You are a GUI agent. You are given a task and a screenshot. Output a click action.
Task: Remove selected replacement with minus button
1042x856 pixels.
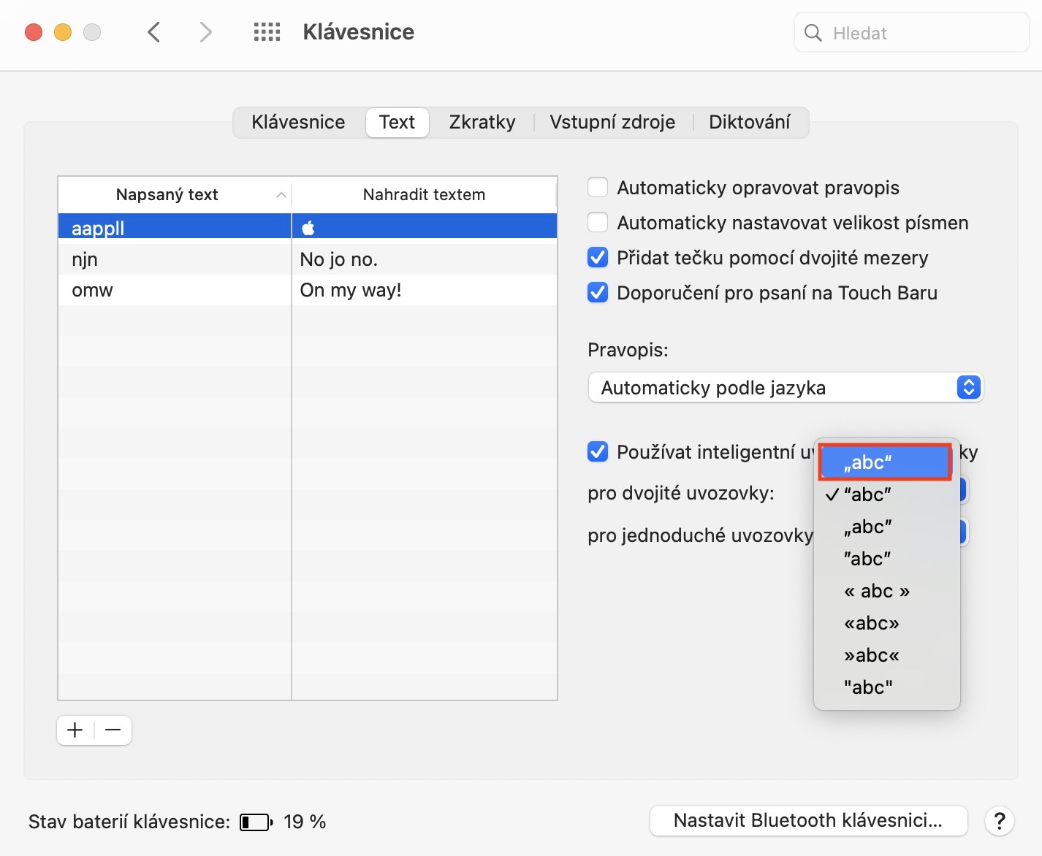point(113,730)
